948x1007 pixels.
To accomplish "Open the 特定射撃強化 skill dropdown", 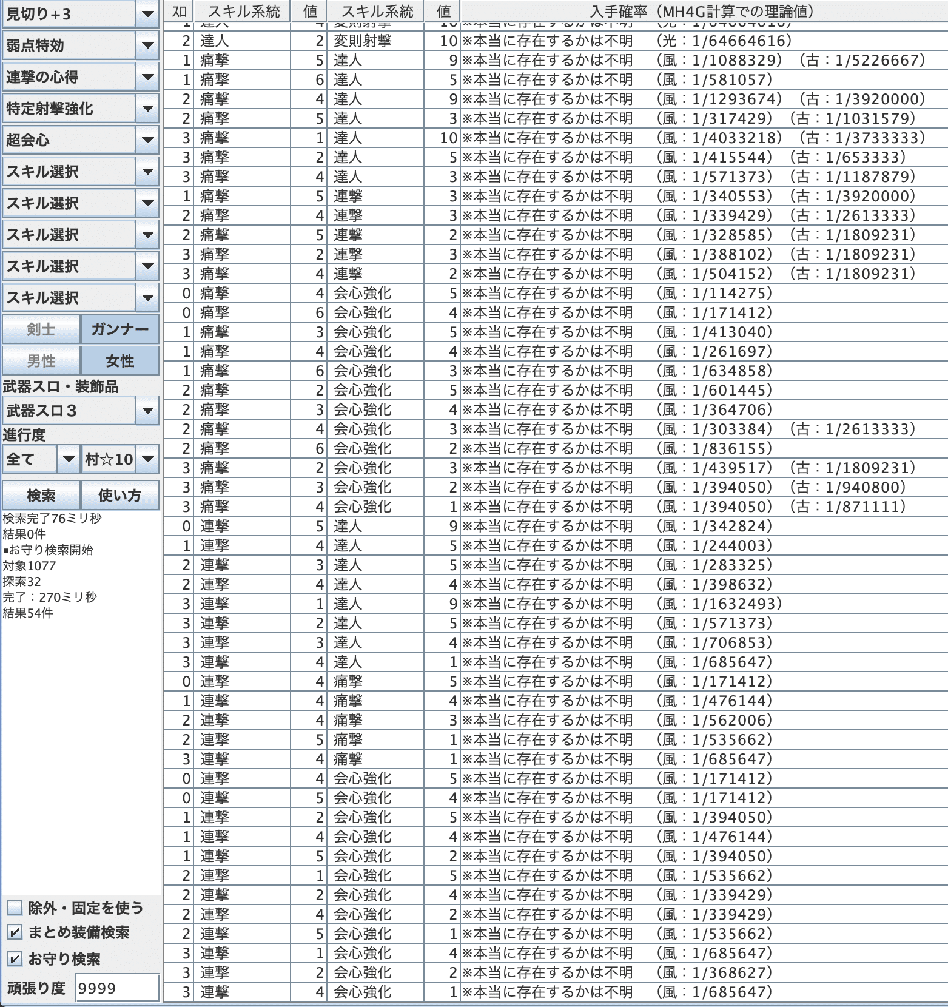I will [x=147, y=109].
